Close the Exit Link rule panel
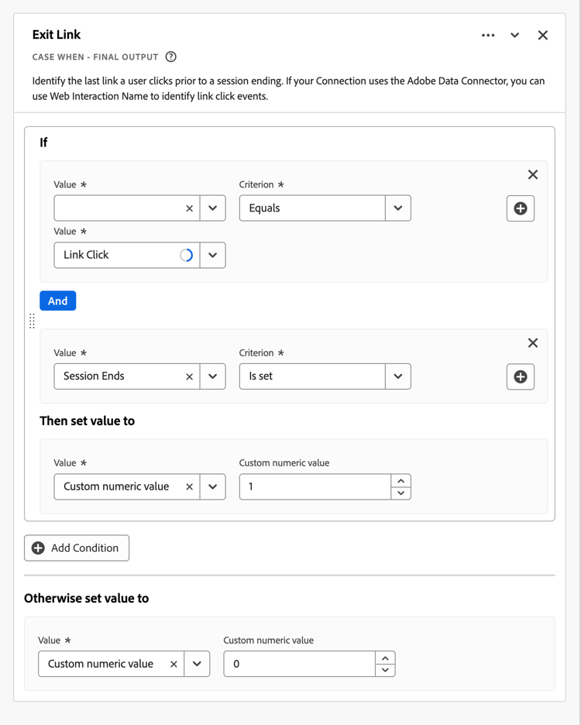Viewport: 581px width, 725px height. point(542,35)
